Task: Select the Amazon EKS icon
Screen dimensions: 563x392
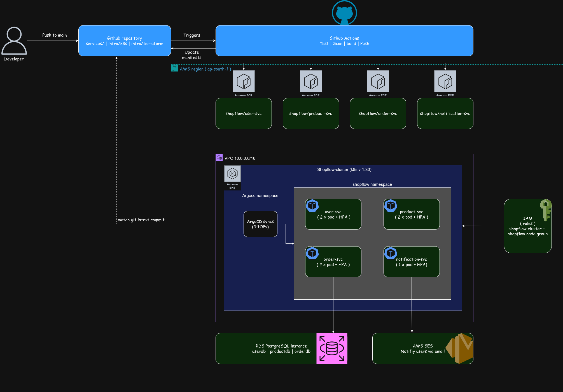Action: [232, 174]
